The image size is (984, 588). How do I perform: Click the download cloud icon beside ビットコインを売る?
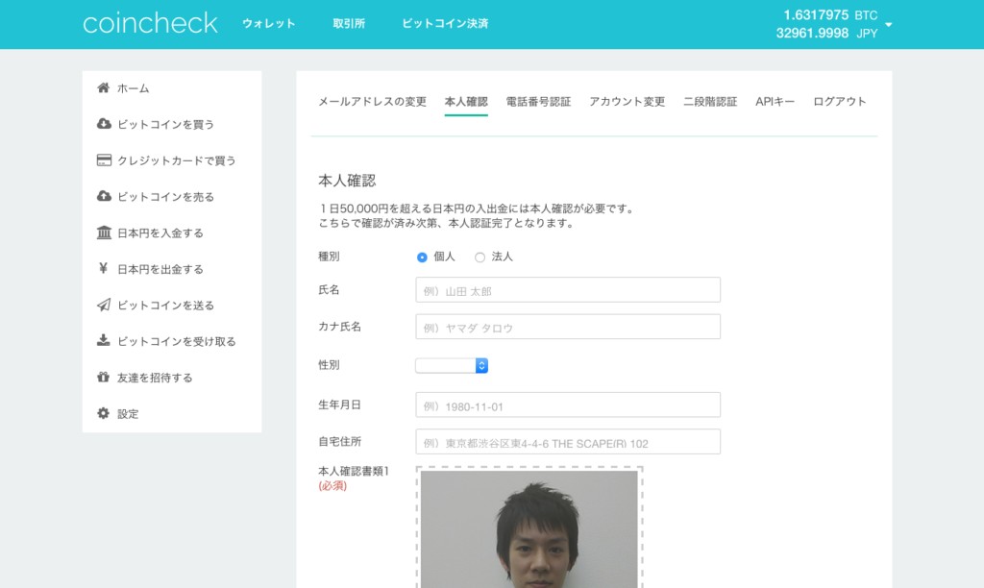[x=103, y=196]
